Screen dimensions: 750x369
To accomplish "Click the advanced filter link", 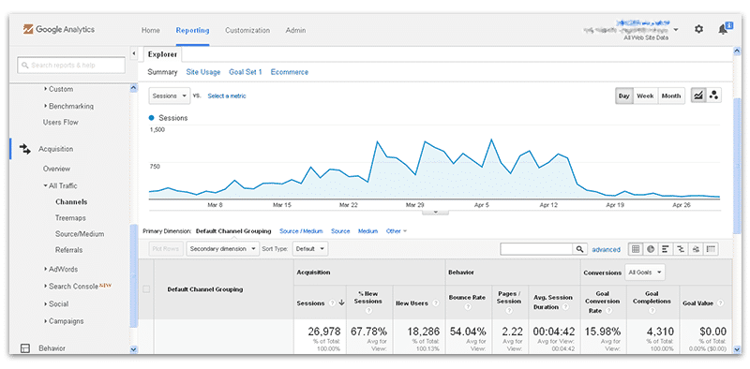I will pyautogui.click(x=606, y=249).
